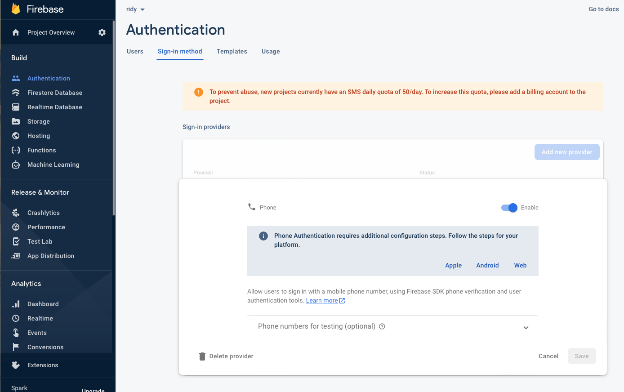This screenshot has height=392, width=624.
Task: Open the ridy project dropdown
Action: point(135,9)
